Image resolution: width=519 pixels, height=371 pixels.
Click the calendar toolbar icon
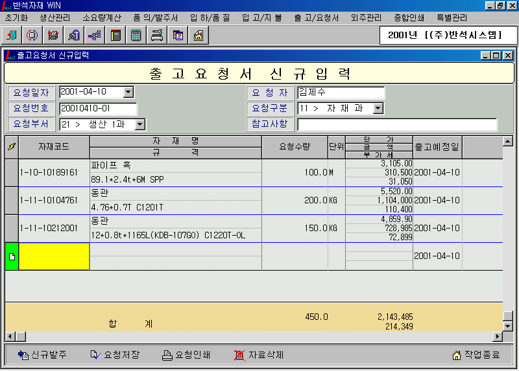click(x=177, y=35)
